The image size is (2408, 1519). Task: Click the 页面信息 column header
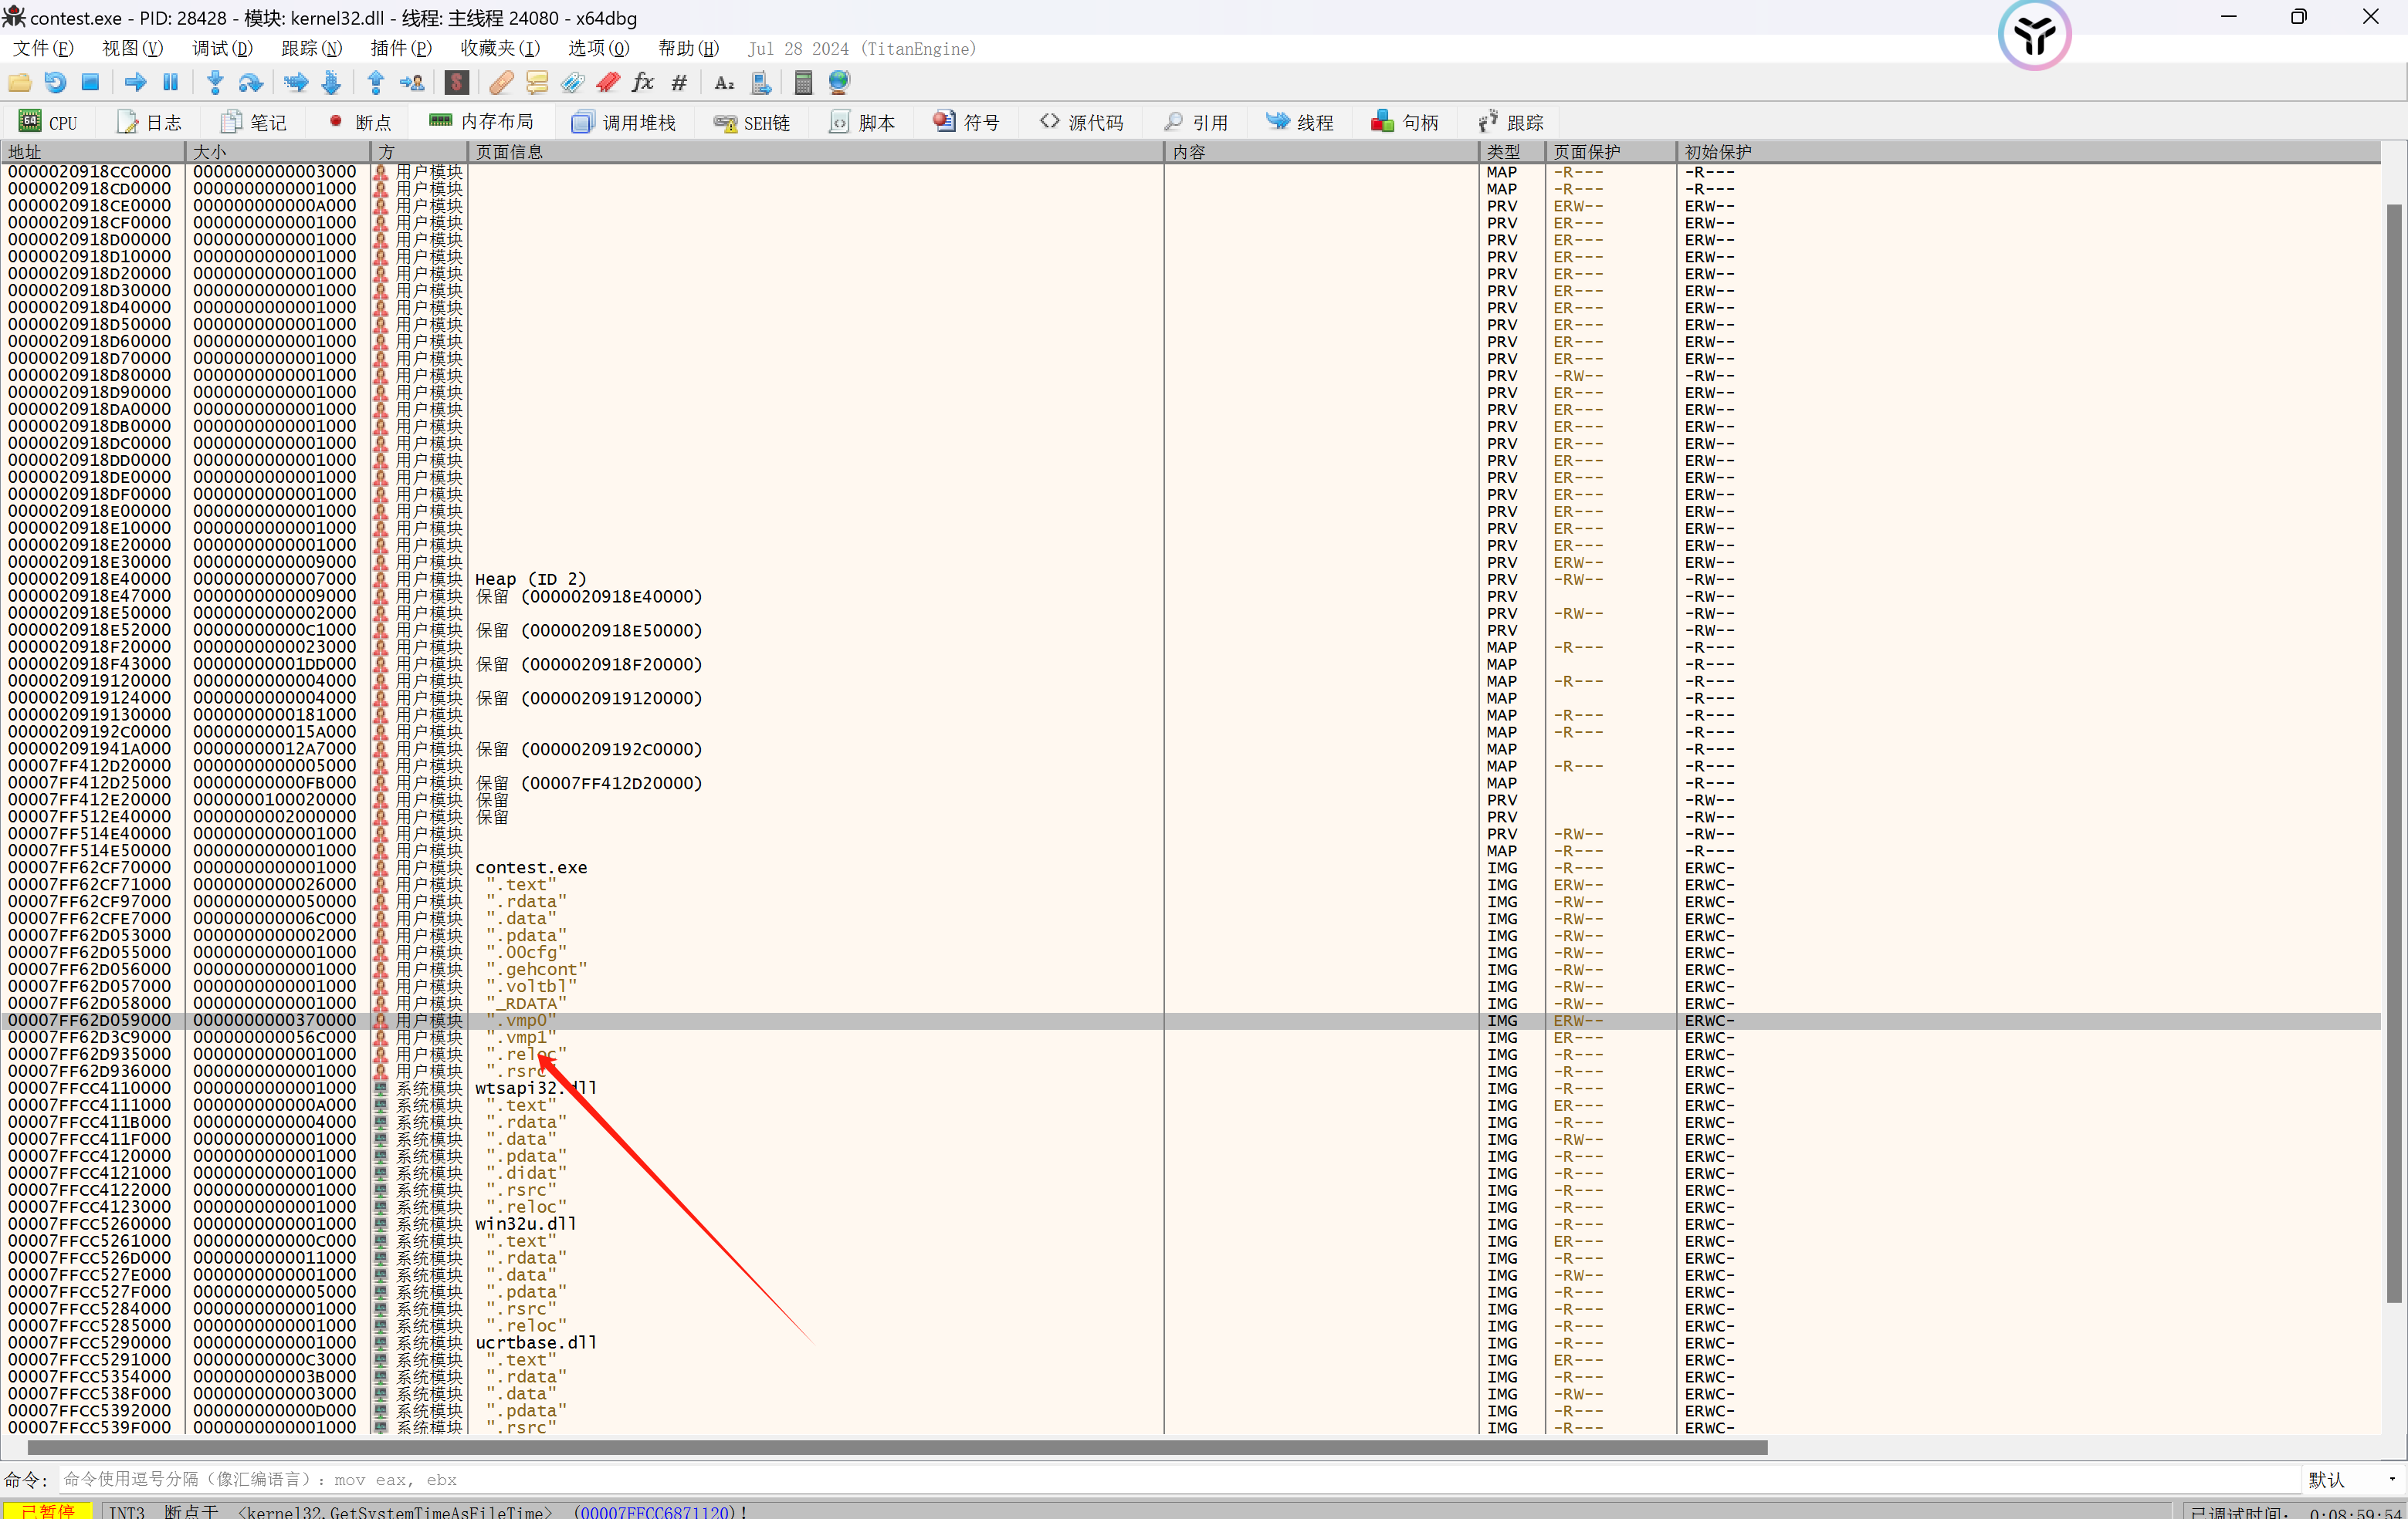(816, 152)
